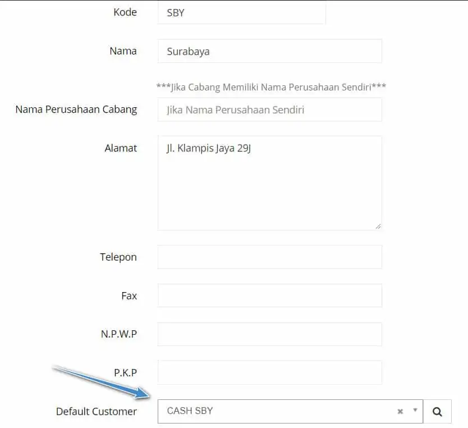
Task: Open the CASH SBY combo box
Action: (290, 412)
